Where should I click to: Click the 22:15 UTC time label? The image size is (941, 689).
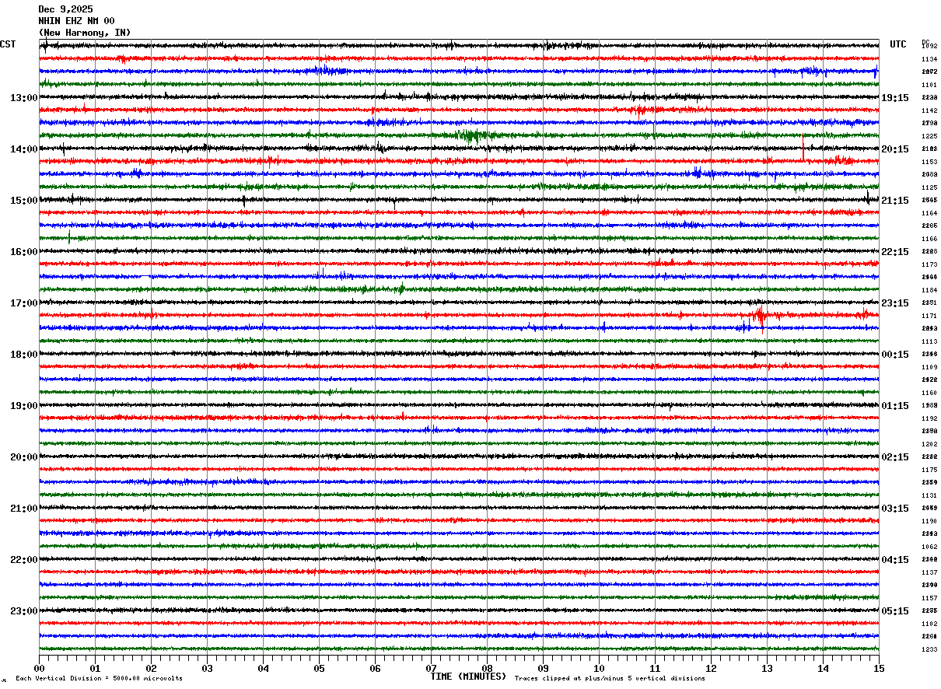tap(895, 252)
